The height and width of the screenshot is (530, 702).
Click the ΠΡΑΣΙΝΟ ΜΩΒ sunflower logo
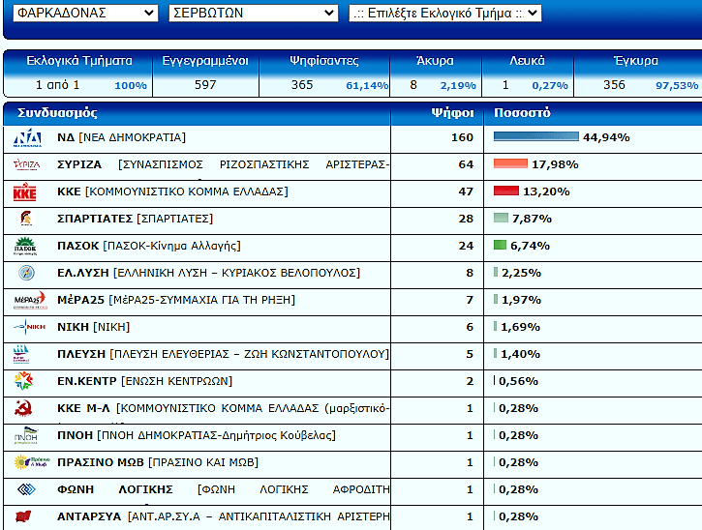pos(26,462)
